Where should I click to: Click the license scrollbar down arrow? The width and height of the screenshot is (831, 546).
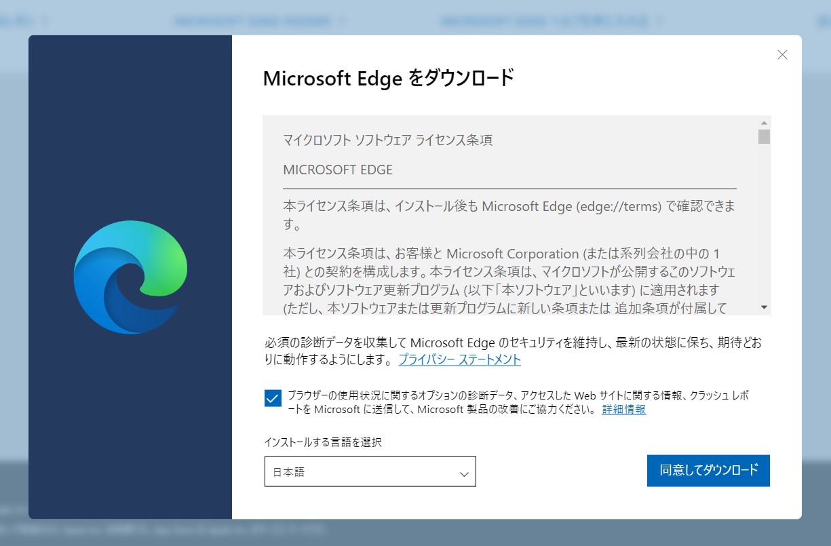coord(764,307)
